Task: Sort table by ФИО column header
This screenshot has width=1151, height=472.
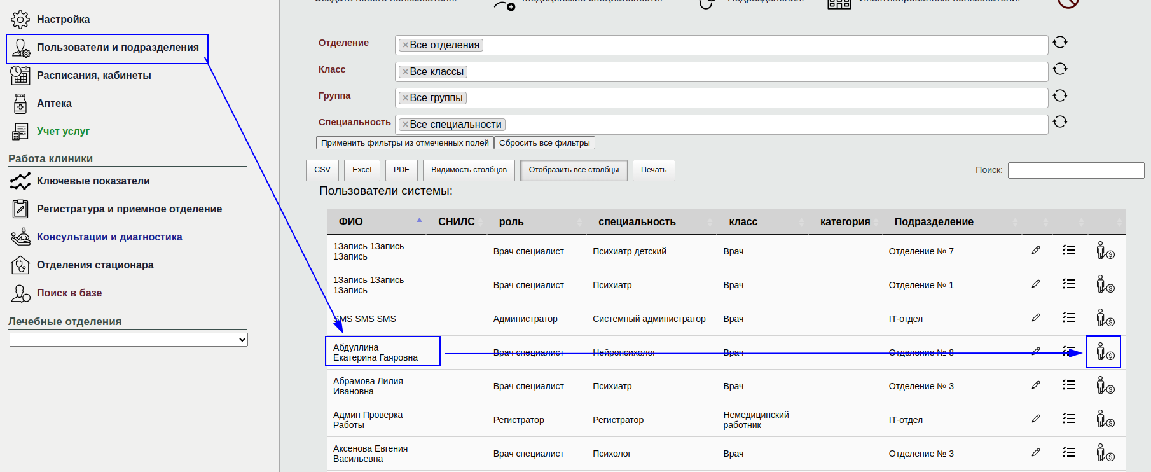Action: pos(351,221)
